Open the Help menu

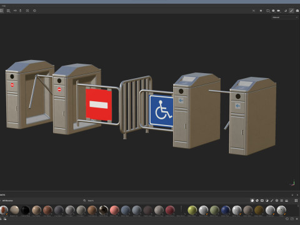point(4,6)
